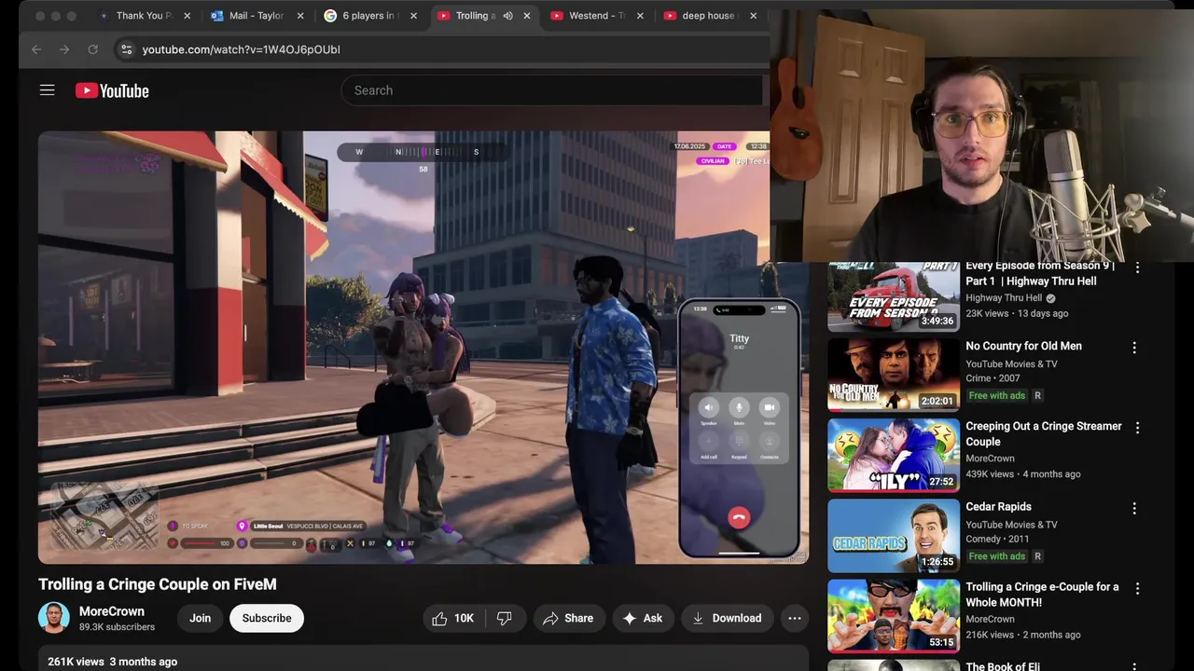Open Creeping Out a Cringe Streamer thumbnail
The image size is (1194, 671).
(894, 455)
